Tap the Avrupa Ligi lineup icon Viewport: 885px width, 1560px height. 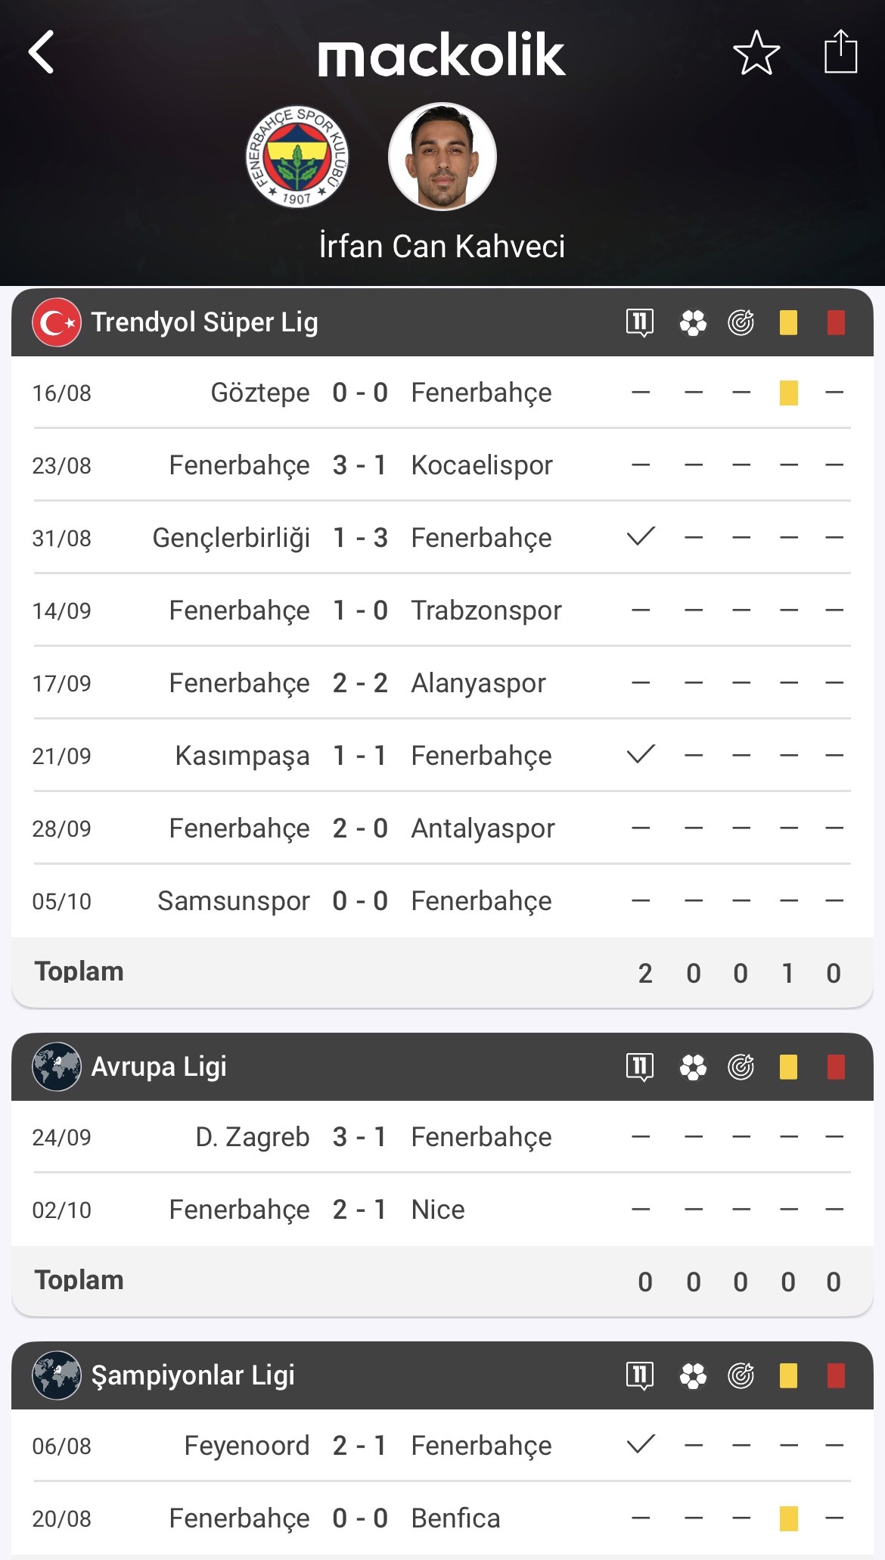(x=640, y=1067)
